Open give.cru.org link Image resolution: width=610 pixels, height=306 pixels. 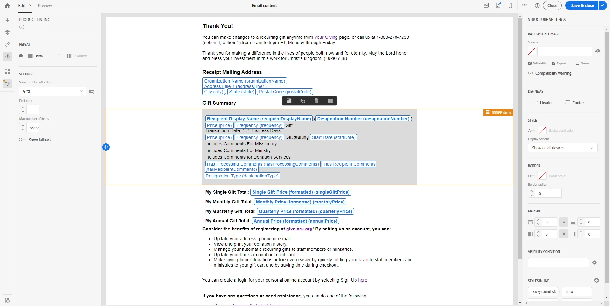pos(299,229)
